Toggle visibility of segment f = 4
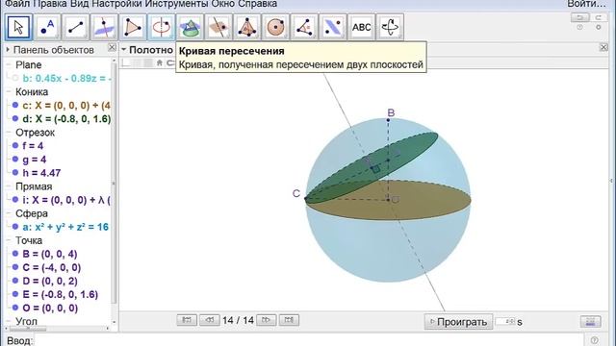Image resolution: width=616 pixels, height=346 pixels. pyautogui.click(x=15, y=145)
